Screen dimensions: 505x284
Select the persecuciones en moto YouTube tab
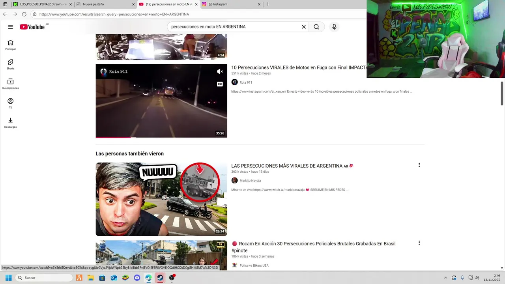pos(168,4)
